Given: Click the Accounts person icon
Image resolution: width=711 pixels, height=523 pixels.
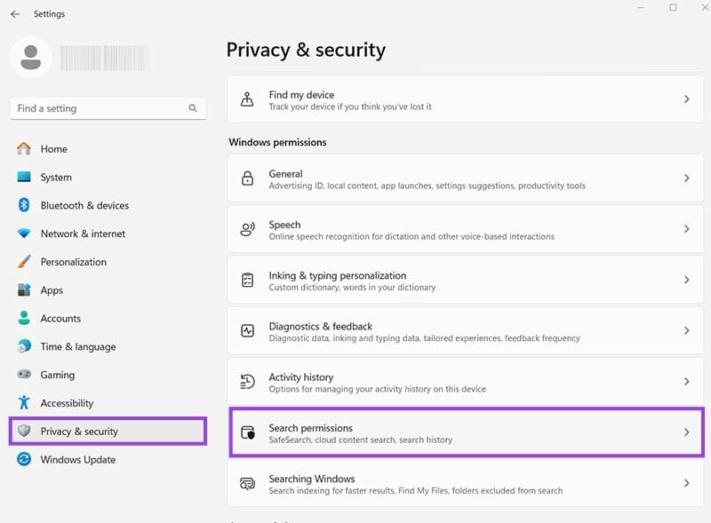Looking at the screenshot, I should point(24,318).
